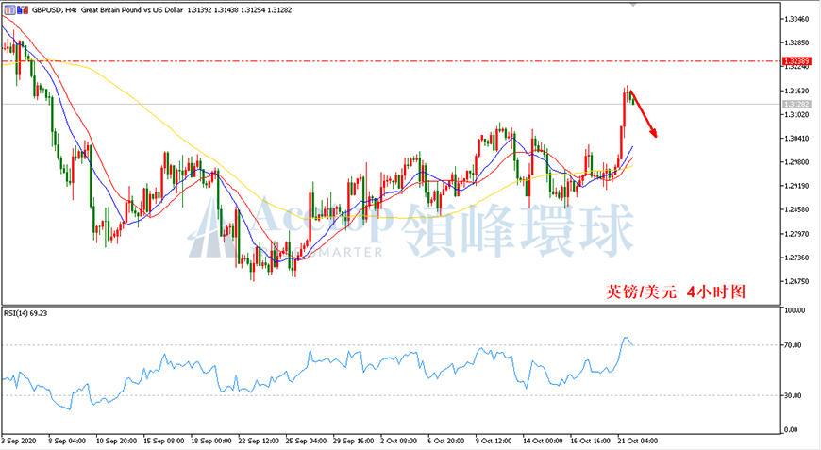Click the RSI 70.00 overbought level label
Image resolution: width=821 pixels, height=450 pixels.
(x=794, y=345)
